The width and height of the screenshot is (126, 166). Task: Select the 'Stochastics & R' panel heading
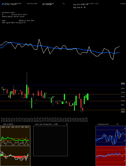(x=103, y=124)
